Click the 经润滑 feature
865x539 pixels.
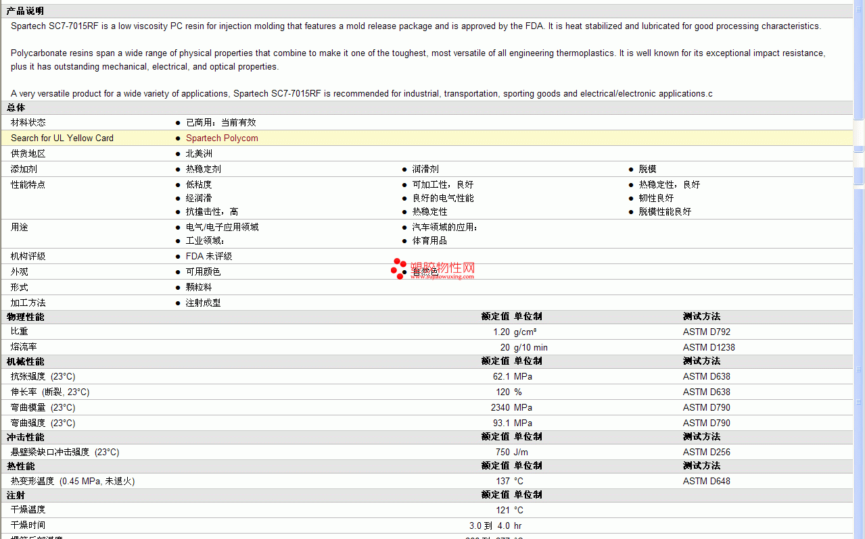pos(199,198)
